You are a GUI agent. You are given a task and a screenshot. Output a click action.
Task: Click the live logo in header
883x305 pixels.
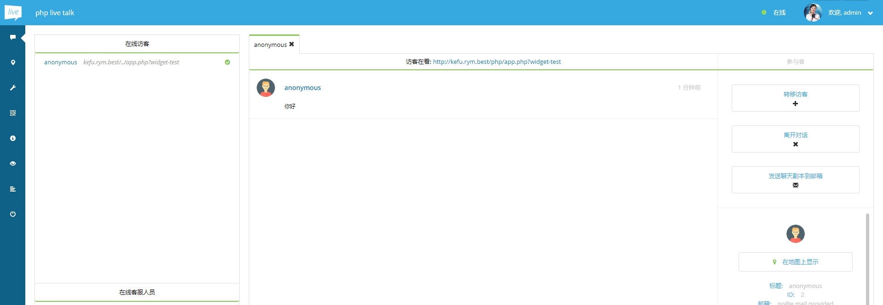pos(13,12)
